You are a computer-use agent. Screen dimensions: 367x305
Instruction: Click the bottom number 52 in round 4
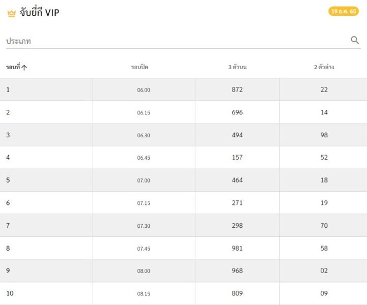(324, 157)
